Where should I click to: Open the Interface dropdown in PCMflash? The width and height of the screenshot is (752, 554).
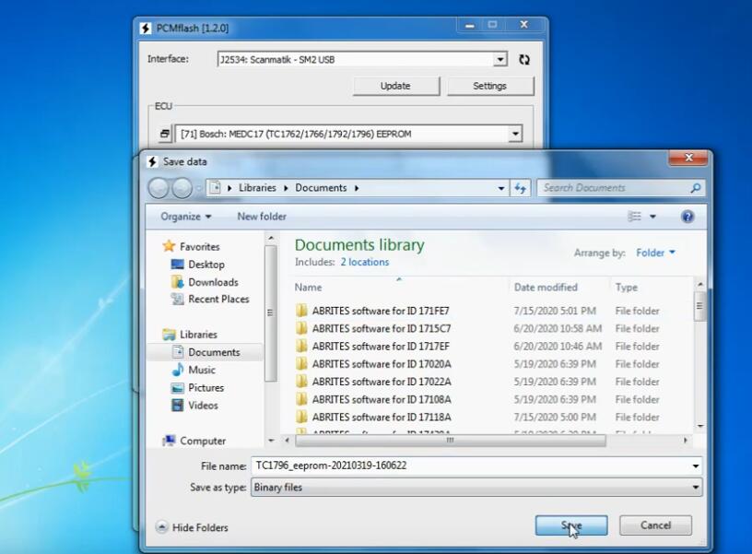coord(500,60)
